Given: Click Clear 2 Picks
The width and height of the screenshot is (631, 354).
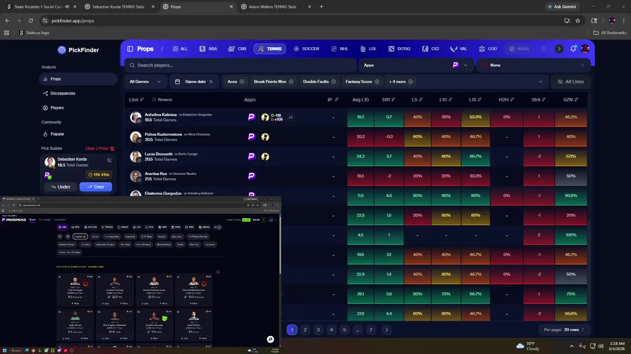Looking at the screenshot, I should coord(100,148).
